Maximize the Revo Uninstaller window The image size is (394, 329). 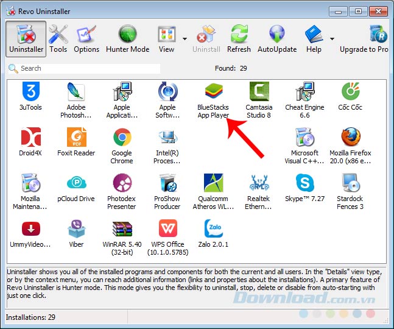tap(358, 12)
